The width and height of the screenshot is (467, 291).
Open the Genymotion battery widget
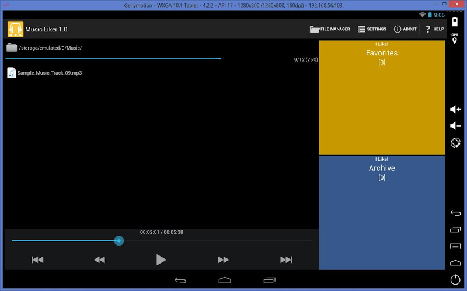455,22
